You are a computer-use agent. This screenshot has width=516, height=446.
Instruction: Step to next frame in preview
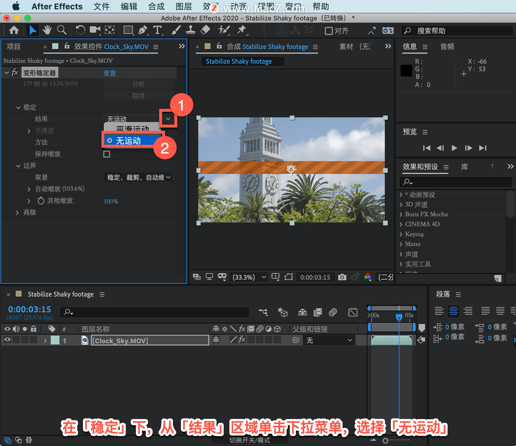[468, 148]
